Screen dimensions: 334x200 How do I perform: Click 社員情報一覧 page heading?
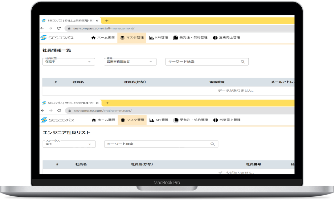[57, 50]
